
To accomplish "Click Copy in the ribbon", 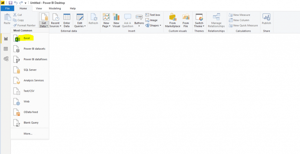I will click(x=18, y=20).
